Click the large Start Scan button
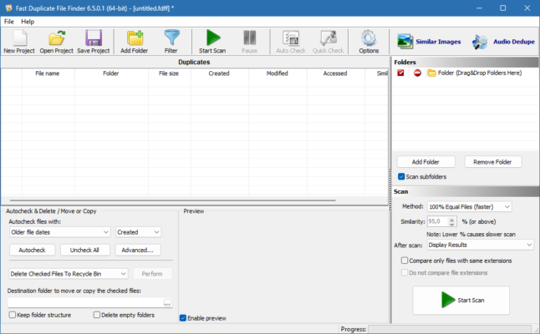This screenshot has width=540, height=334. pyautogui.click(x=461, y=300)
